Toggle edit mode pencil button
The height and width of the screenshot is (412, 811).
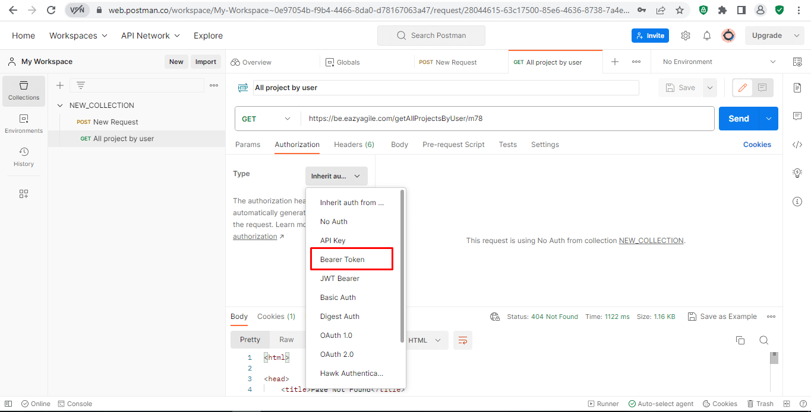coord(742,88)
